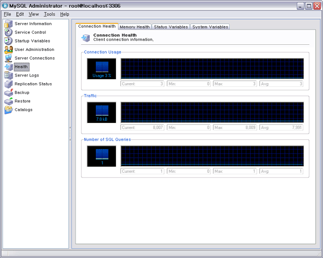Click Connection Usage Avg field

(x=281, y=84)
